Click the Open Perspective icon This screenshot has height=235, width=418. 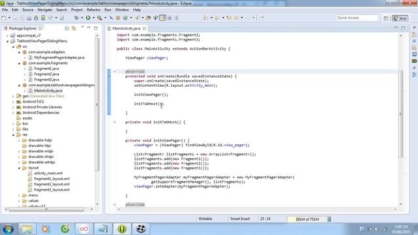[386, 18]
